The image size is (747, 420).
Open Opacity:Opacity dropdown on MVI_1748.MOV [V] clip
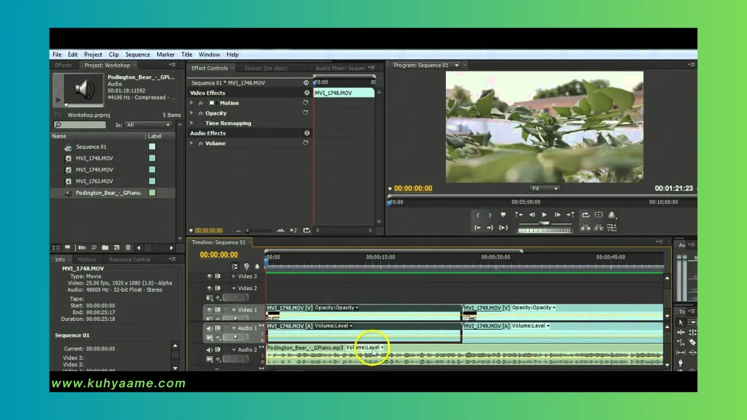(337, 307)
